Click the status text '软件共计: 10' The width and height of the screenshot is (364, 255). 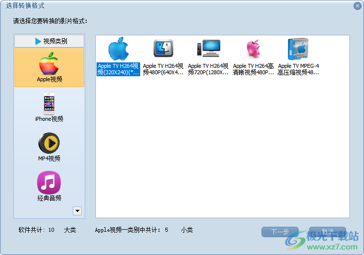(x=37, y=230)
